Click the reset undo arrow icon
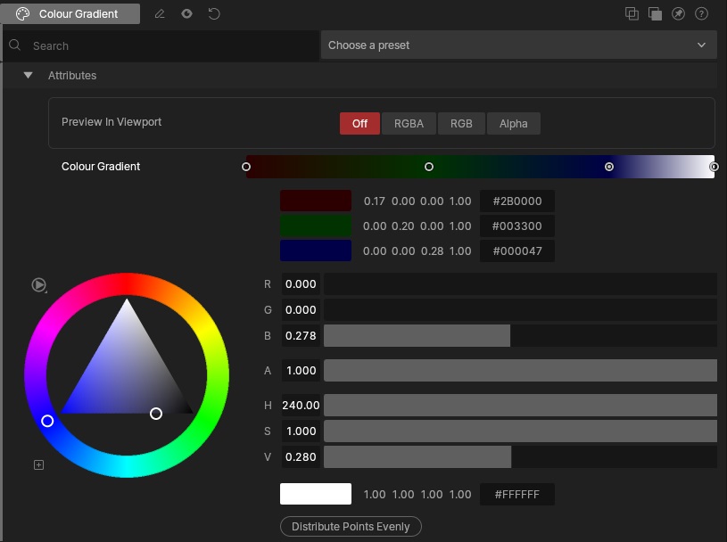The image size is (727, 542). click(214, 14)
